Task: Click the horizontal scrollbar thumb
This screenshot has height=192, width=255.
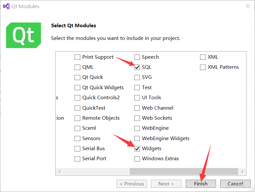Action: (x=184, y=172)
